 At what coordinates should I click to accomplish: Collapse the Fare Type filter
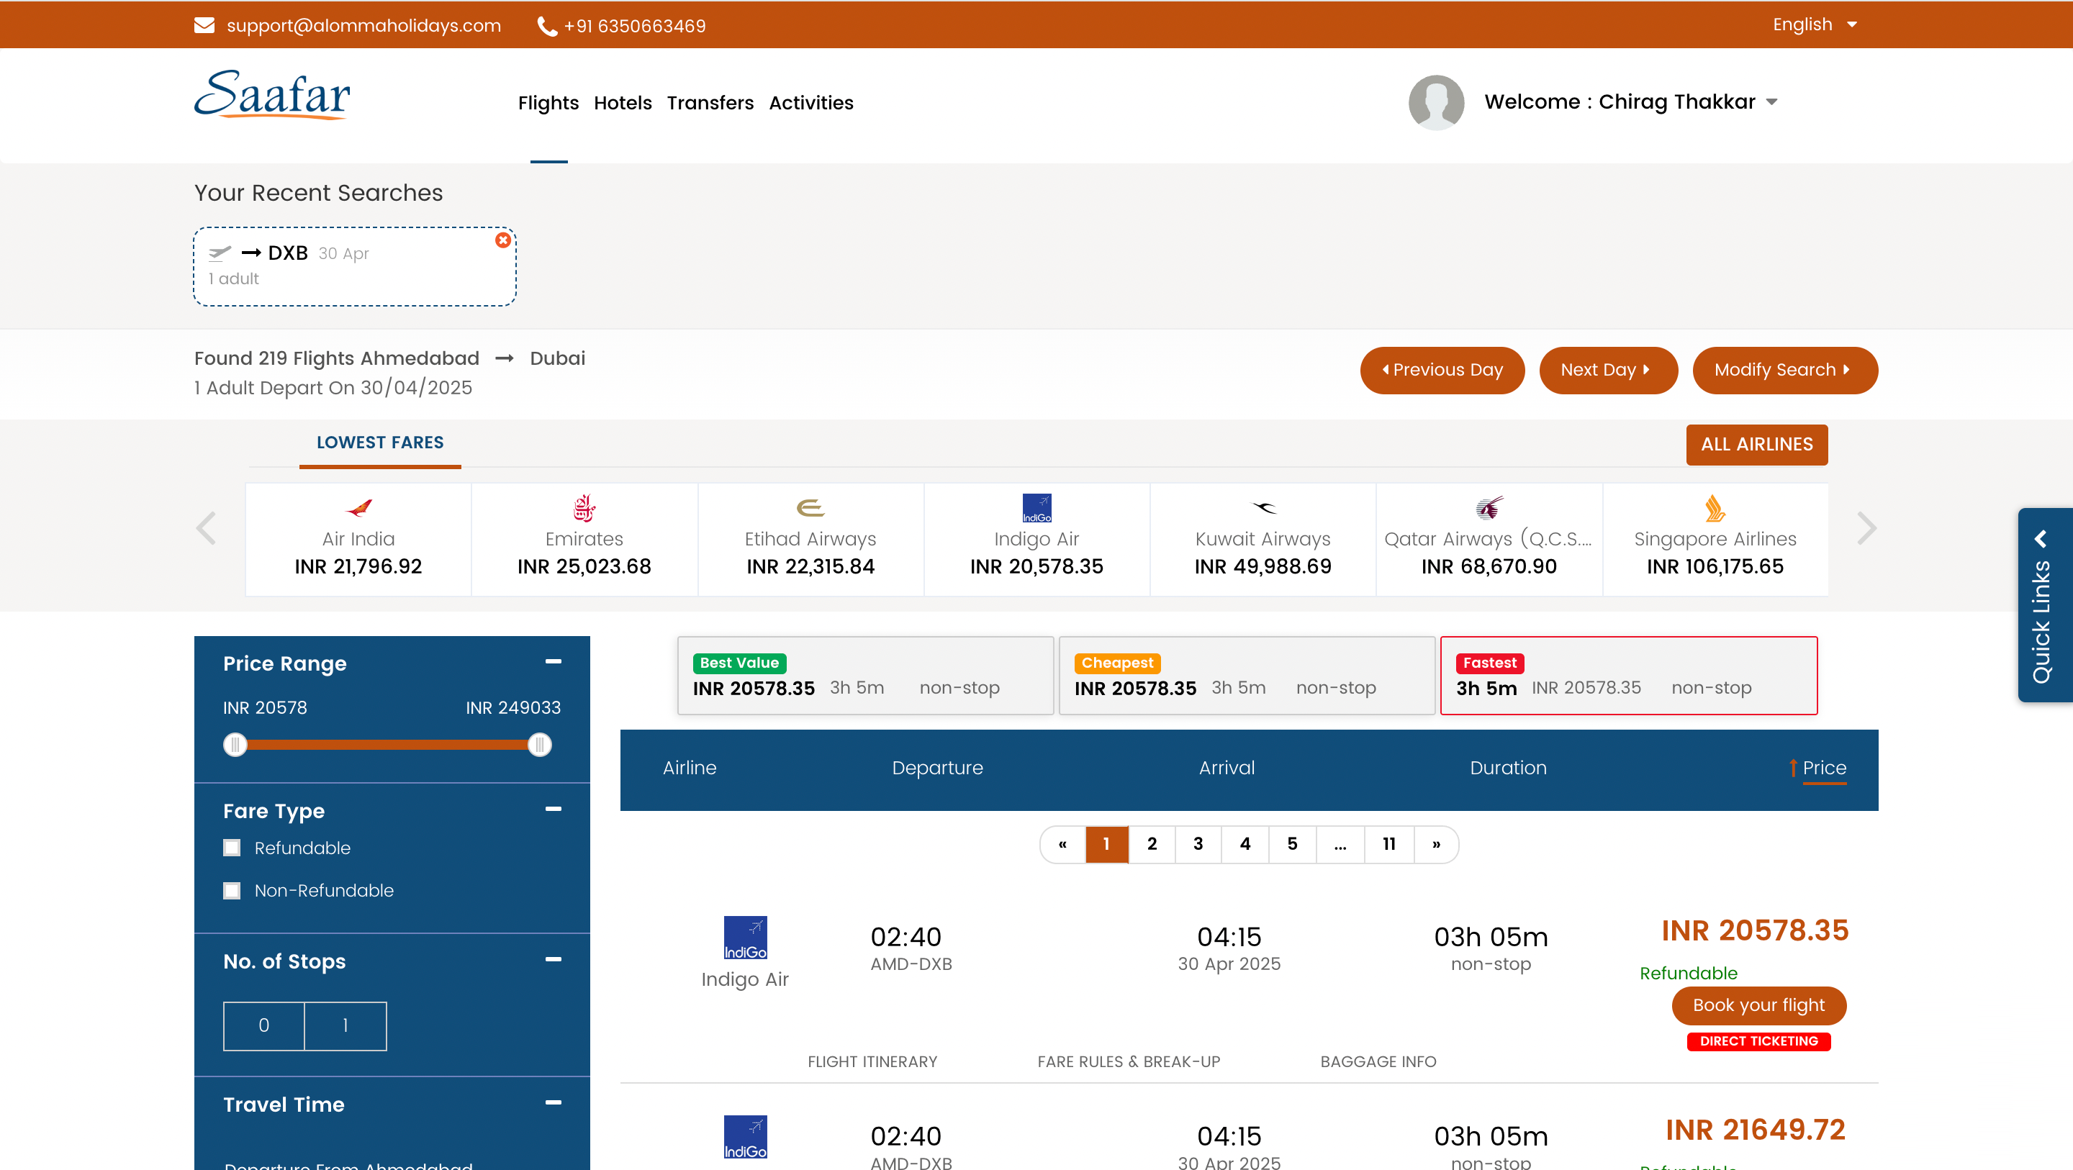(554, 809)
